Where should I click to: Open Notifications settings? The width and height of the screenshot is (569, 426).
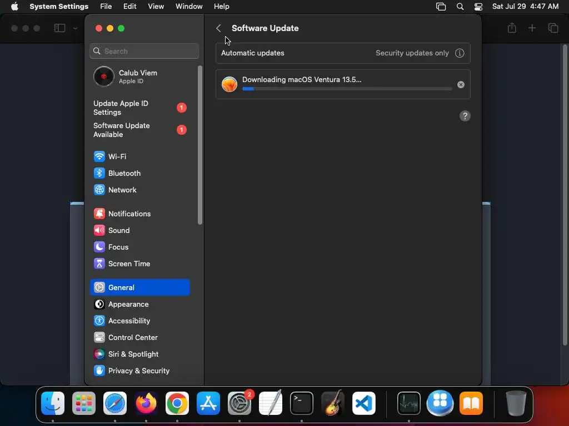tap(139, 214)
